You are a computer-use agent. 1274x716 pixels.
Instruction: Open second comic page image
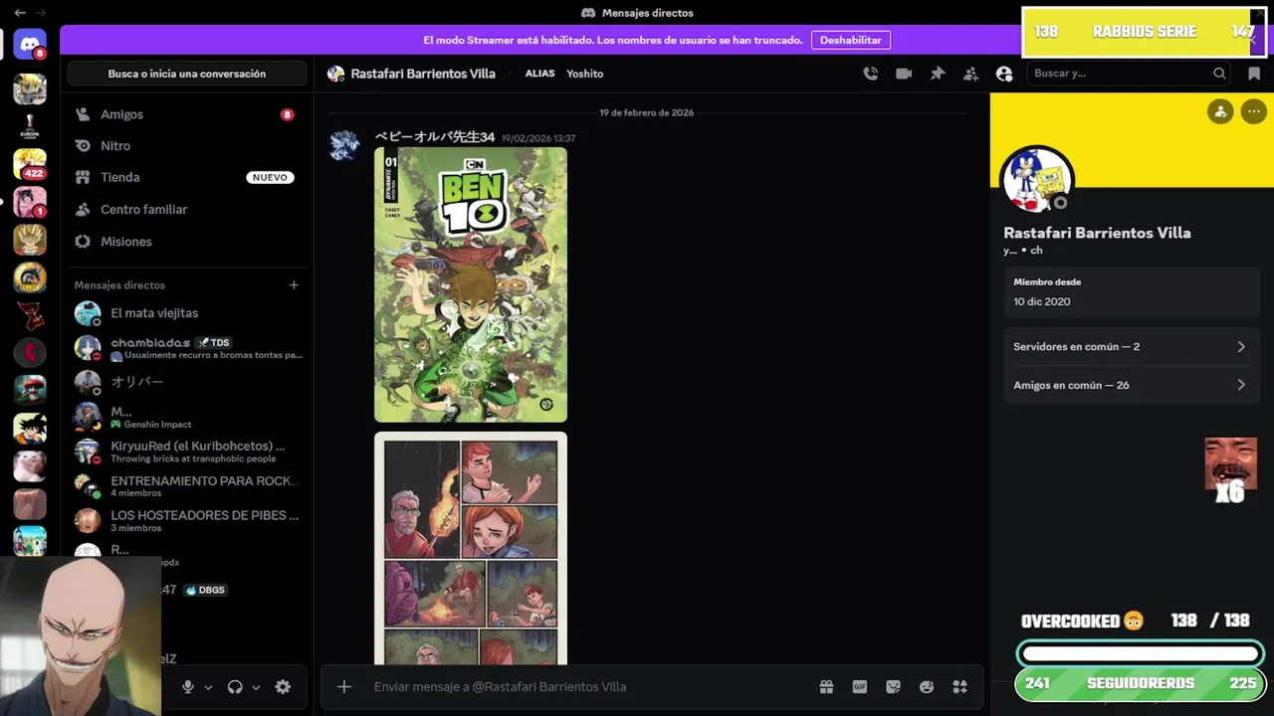(x=471, y=548)
